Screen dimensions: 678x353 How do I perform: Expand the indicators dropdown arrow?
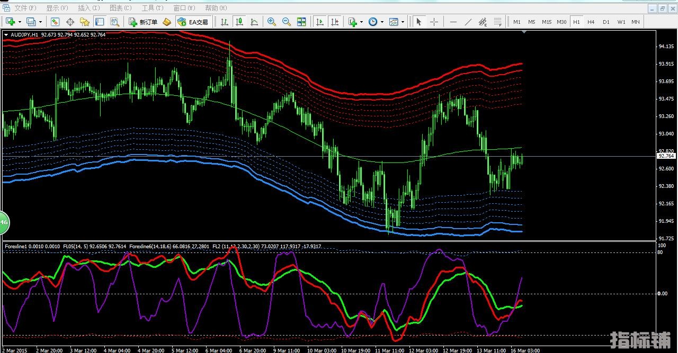coord(362,22)
